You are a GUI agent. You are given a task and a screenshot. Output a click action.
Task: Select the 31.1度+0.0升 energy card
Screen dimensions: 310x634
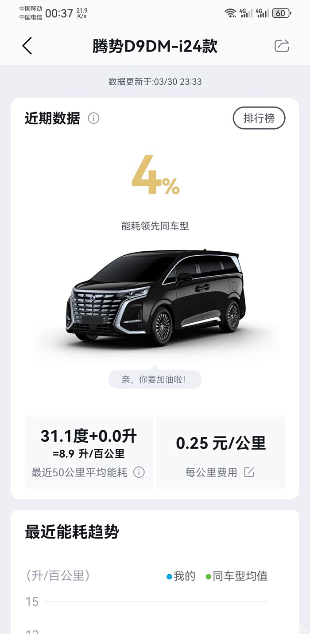pyautogui.click(x=89, y=452)
